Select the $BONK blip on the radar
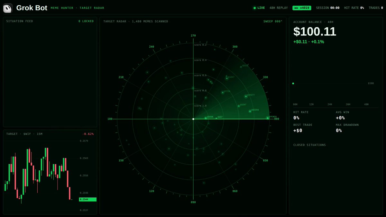The image size is (386, 217). point(206,118)
